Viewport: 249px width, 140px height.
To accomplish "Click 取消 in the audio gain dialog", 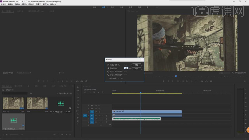I will tap(137, 68).
